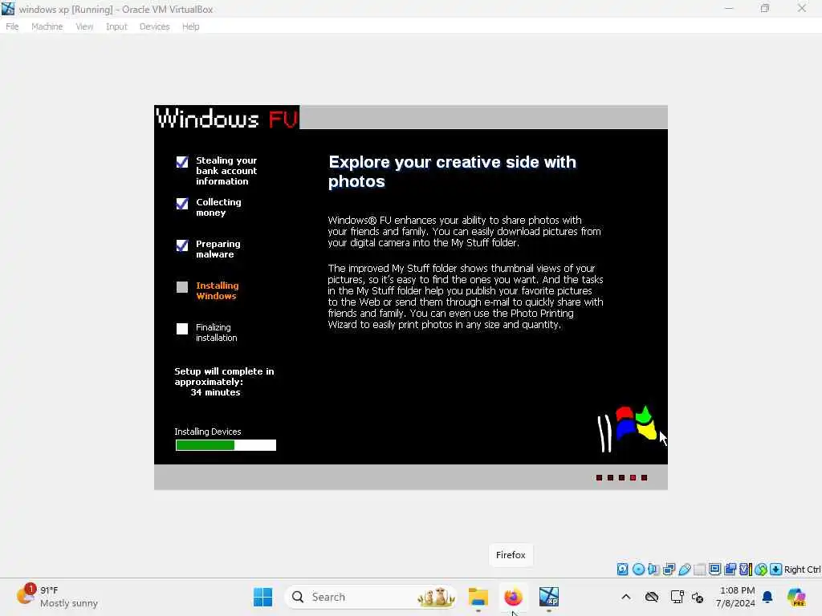The width and height of the screenshot is (822, 616).
Task: Click the 'Stealing your bank account information' checkbox
Action: (182, 162)
